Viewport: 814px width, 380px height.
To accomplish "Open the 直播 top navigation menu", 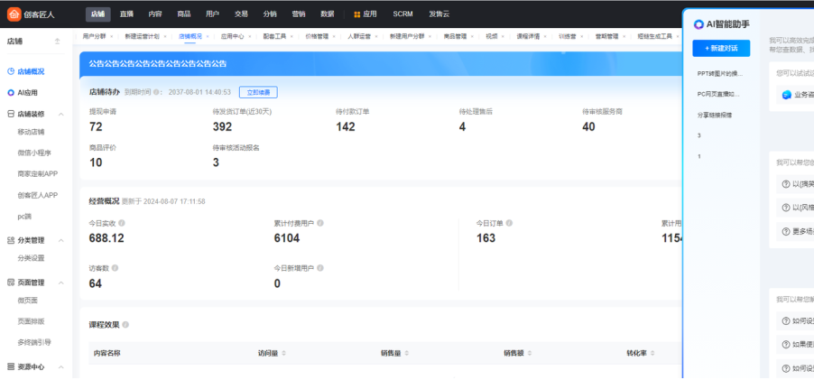I will pos(126,14).
